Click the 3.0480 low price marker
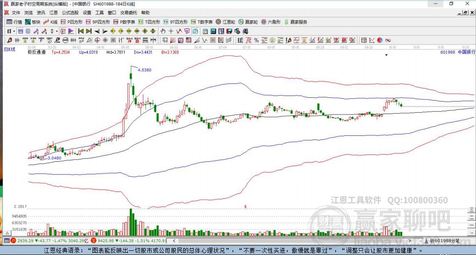476x255 pixels. pyautogui.click(x=54, y=158)
